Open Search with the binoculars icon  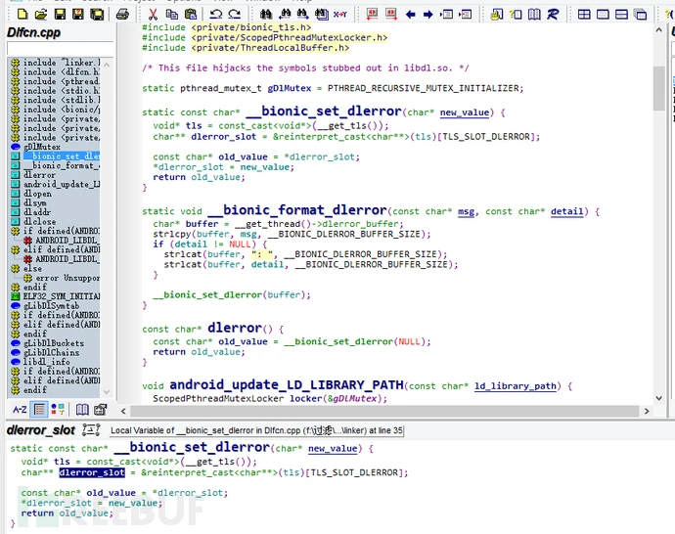pyautogui.click(x=266, y=15)
